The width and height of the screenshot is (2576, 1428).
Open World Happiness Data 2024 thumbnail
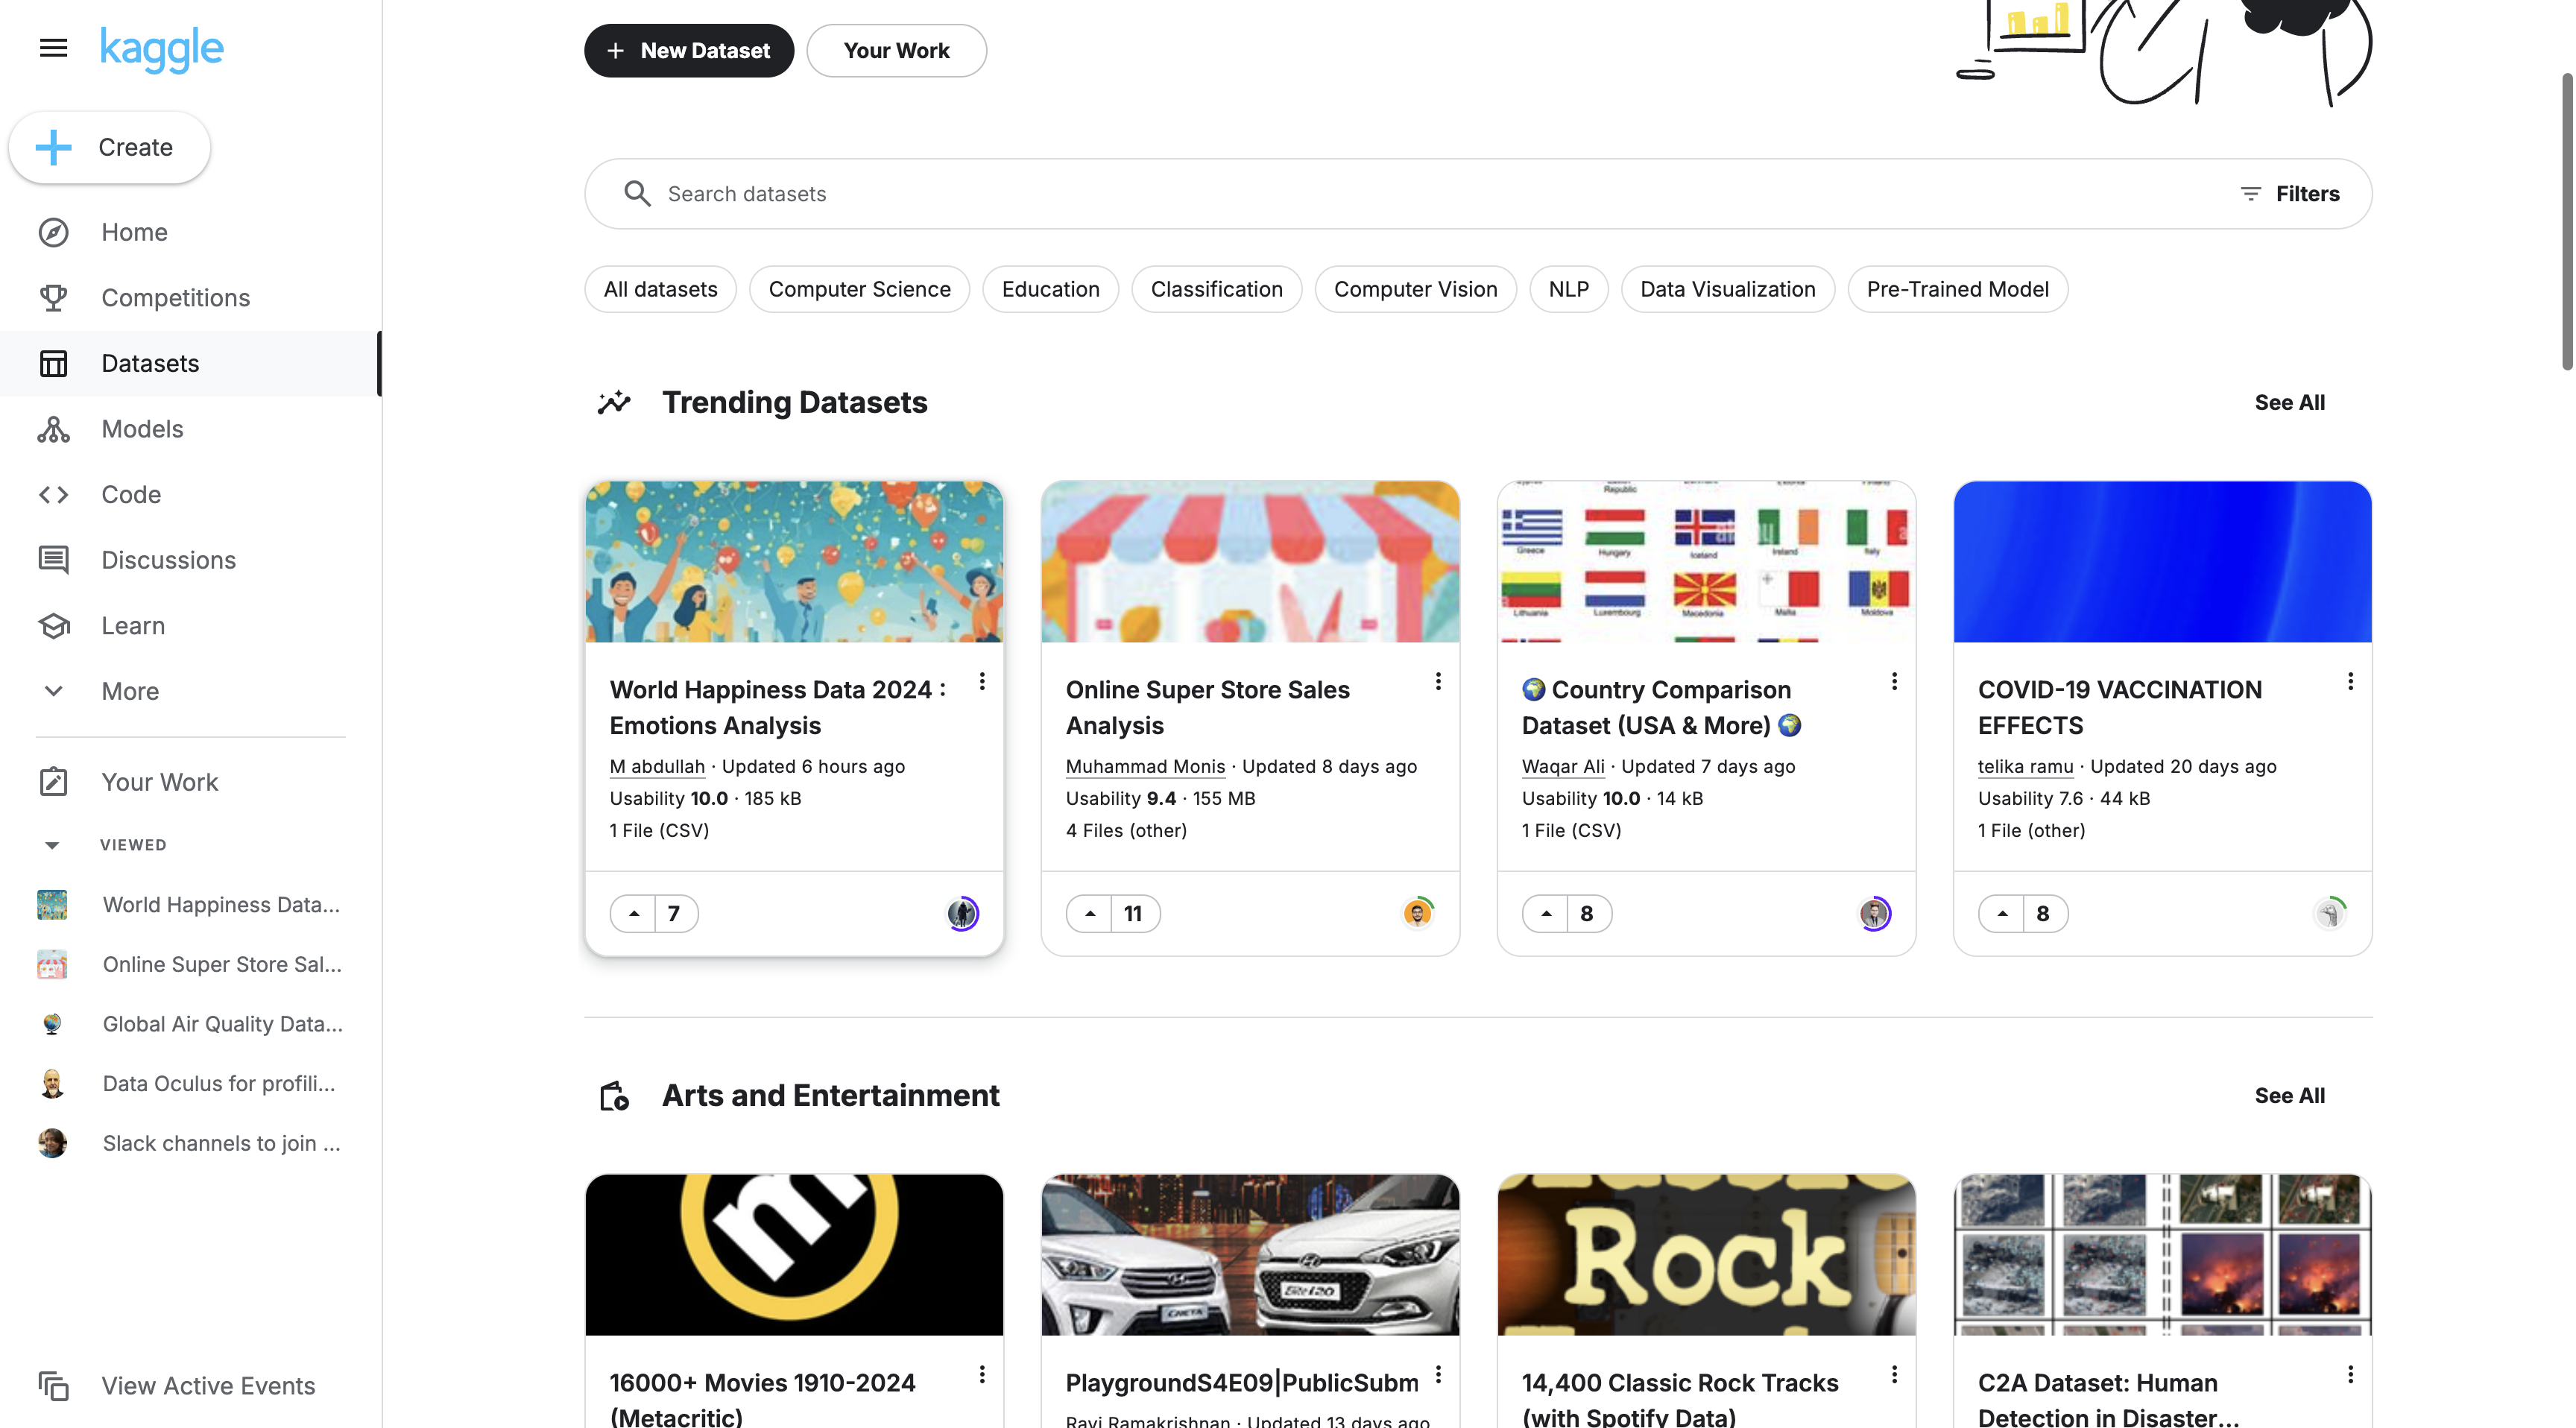coord(794,562)
